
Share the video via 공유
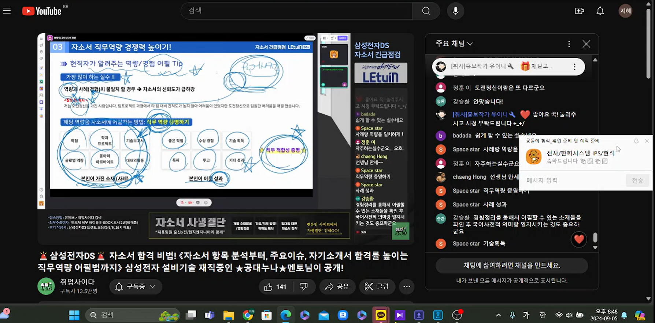pos(337,287)
